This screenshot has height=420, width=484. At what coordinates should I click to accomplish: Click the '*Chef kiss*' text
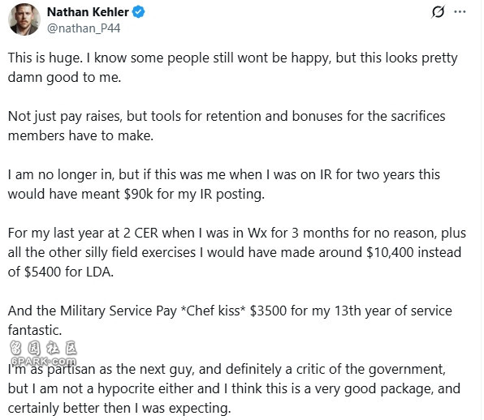pos(213,311)
